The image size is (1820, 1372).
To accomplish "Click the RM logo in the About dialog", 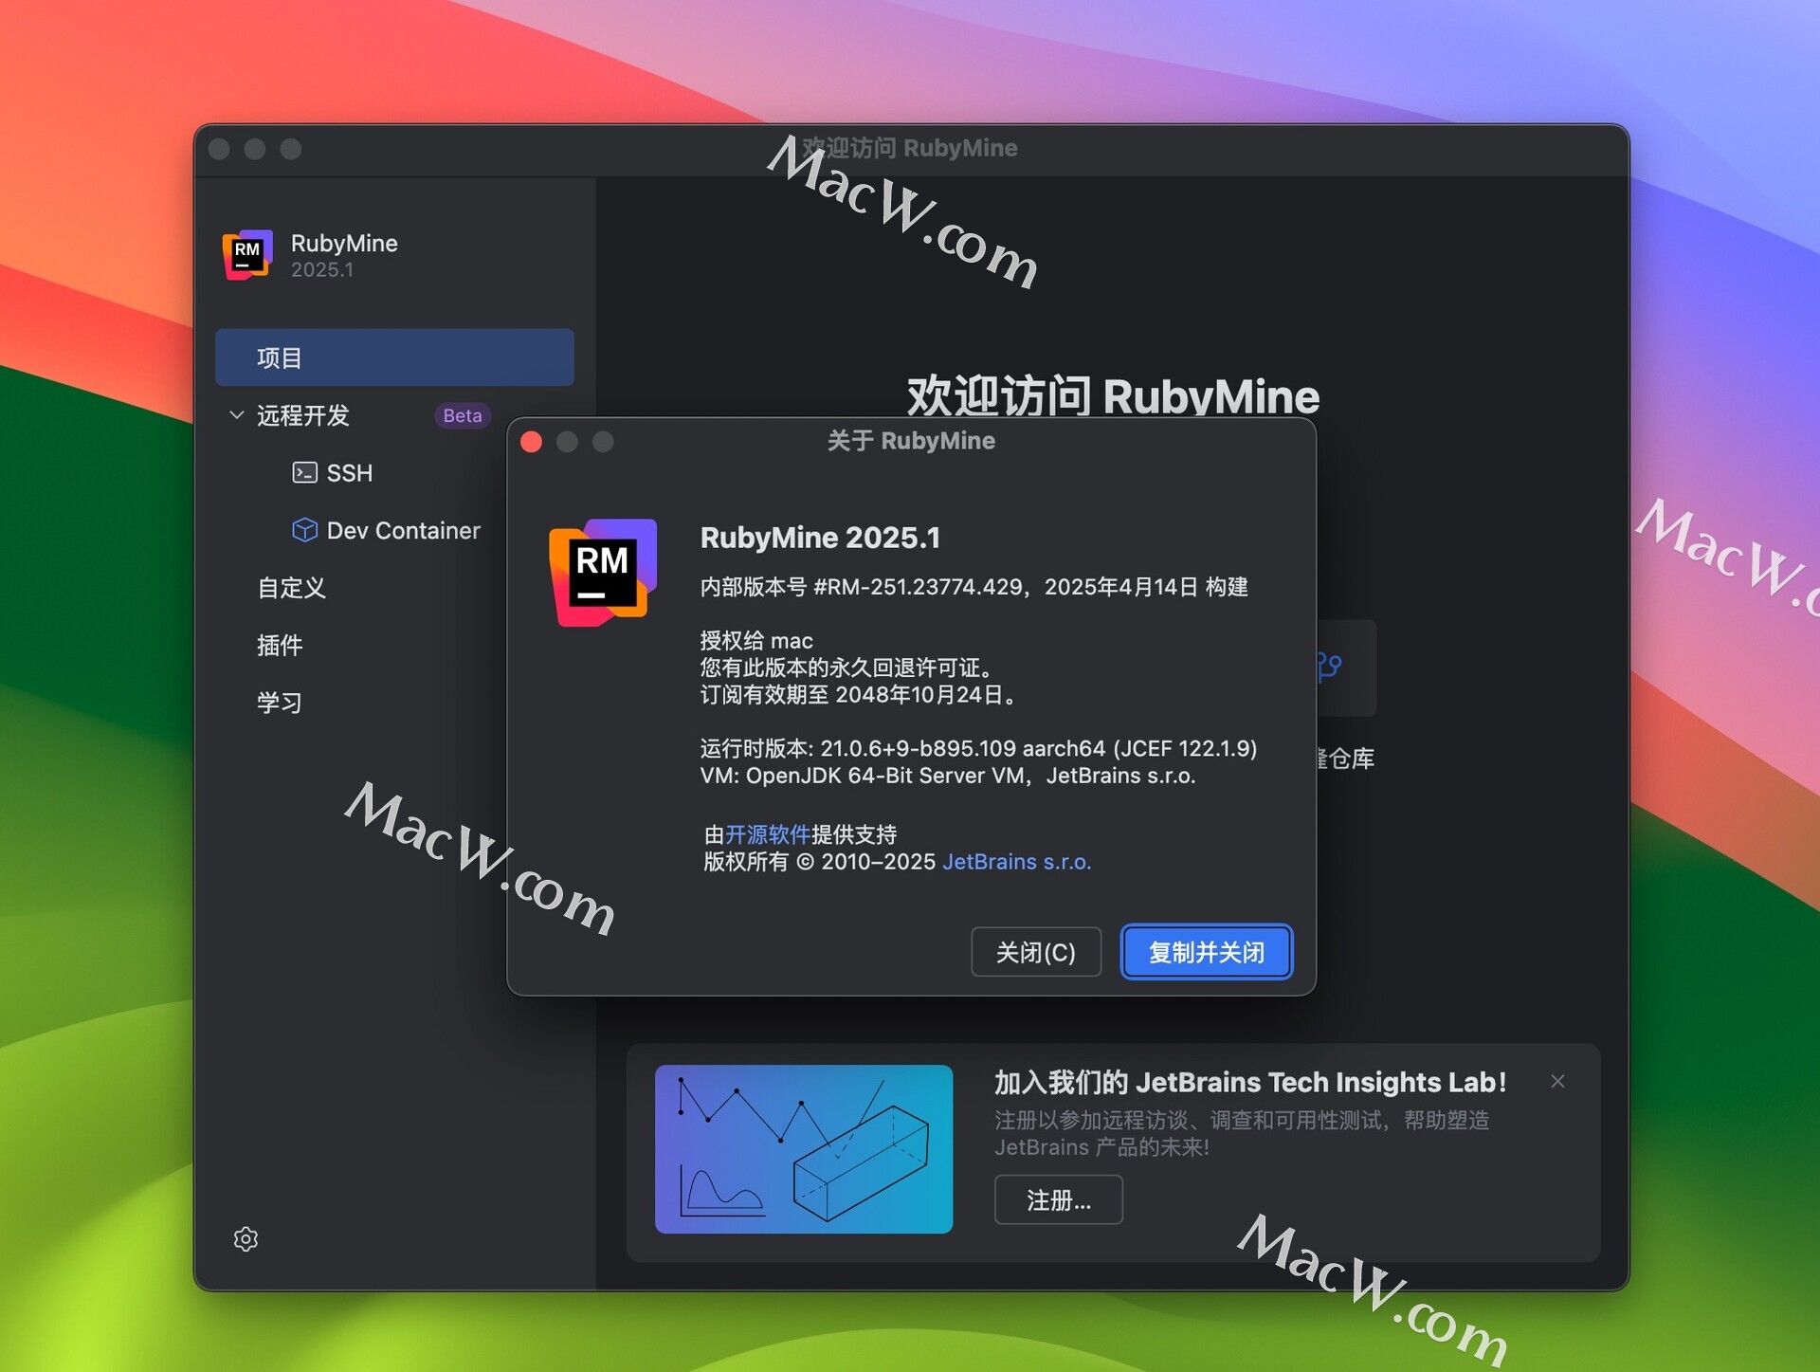I will 603,572.
